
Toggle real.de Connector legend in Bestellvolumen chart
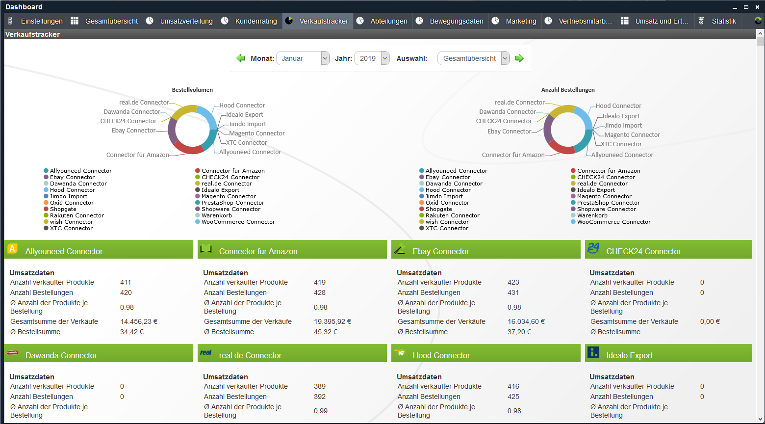tap(224, 184)
